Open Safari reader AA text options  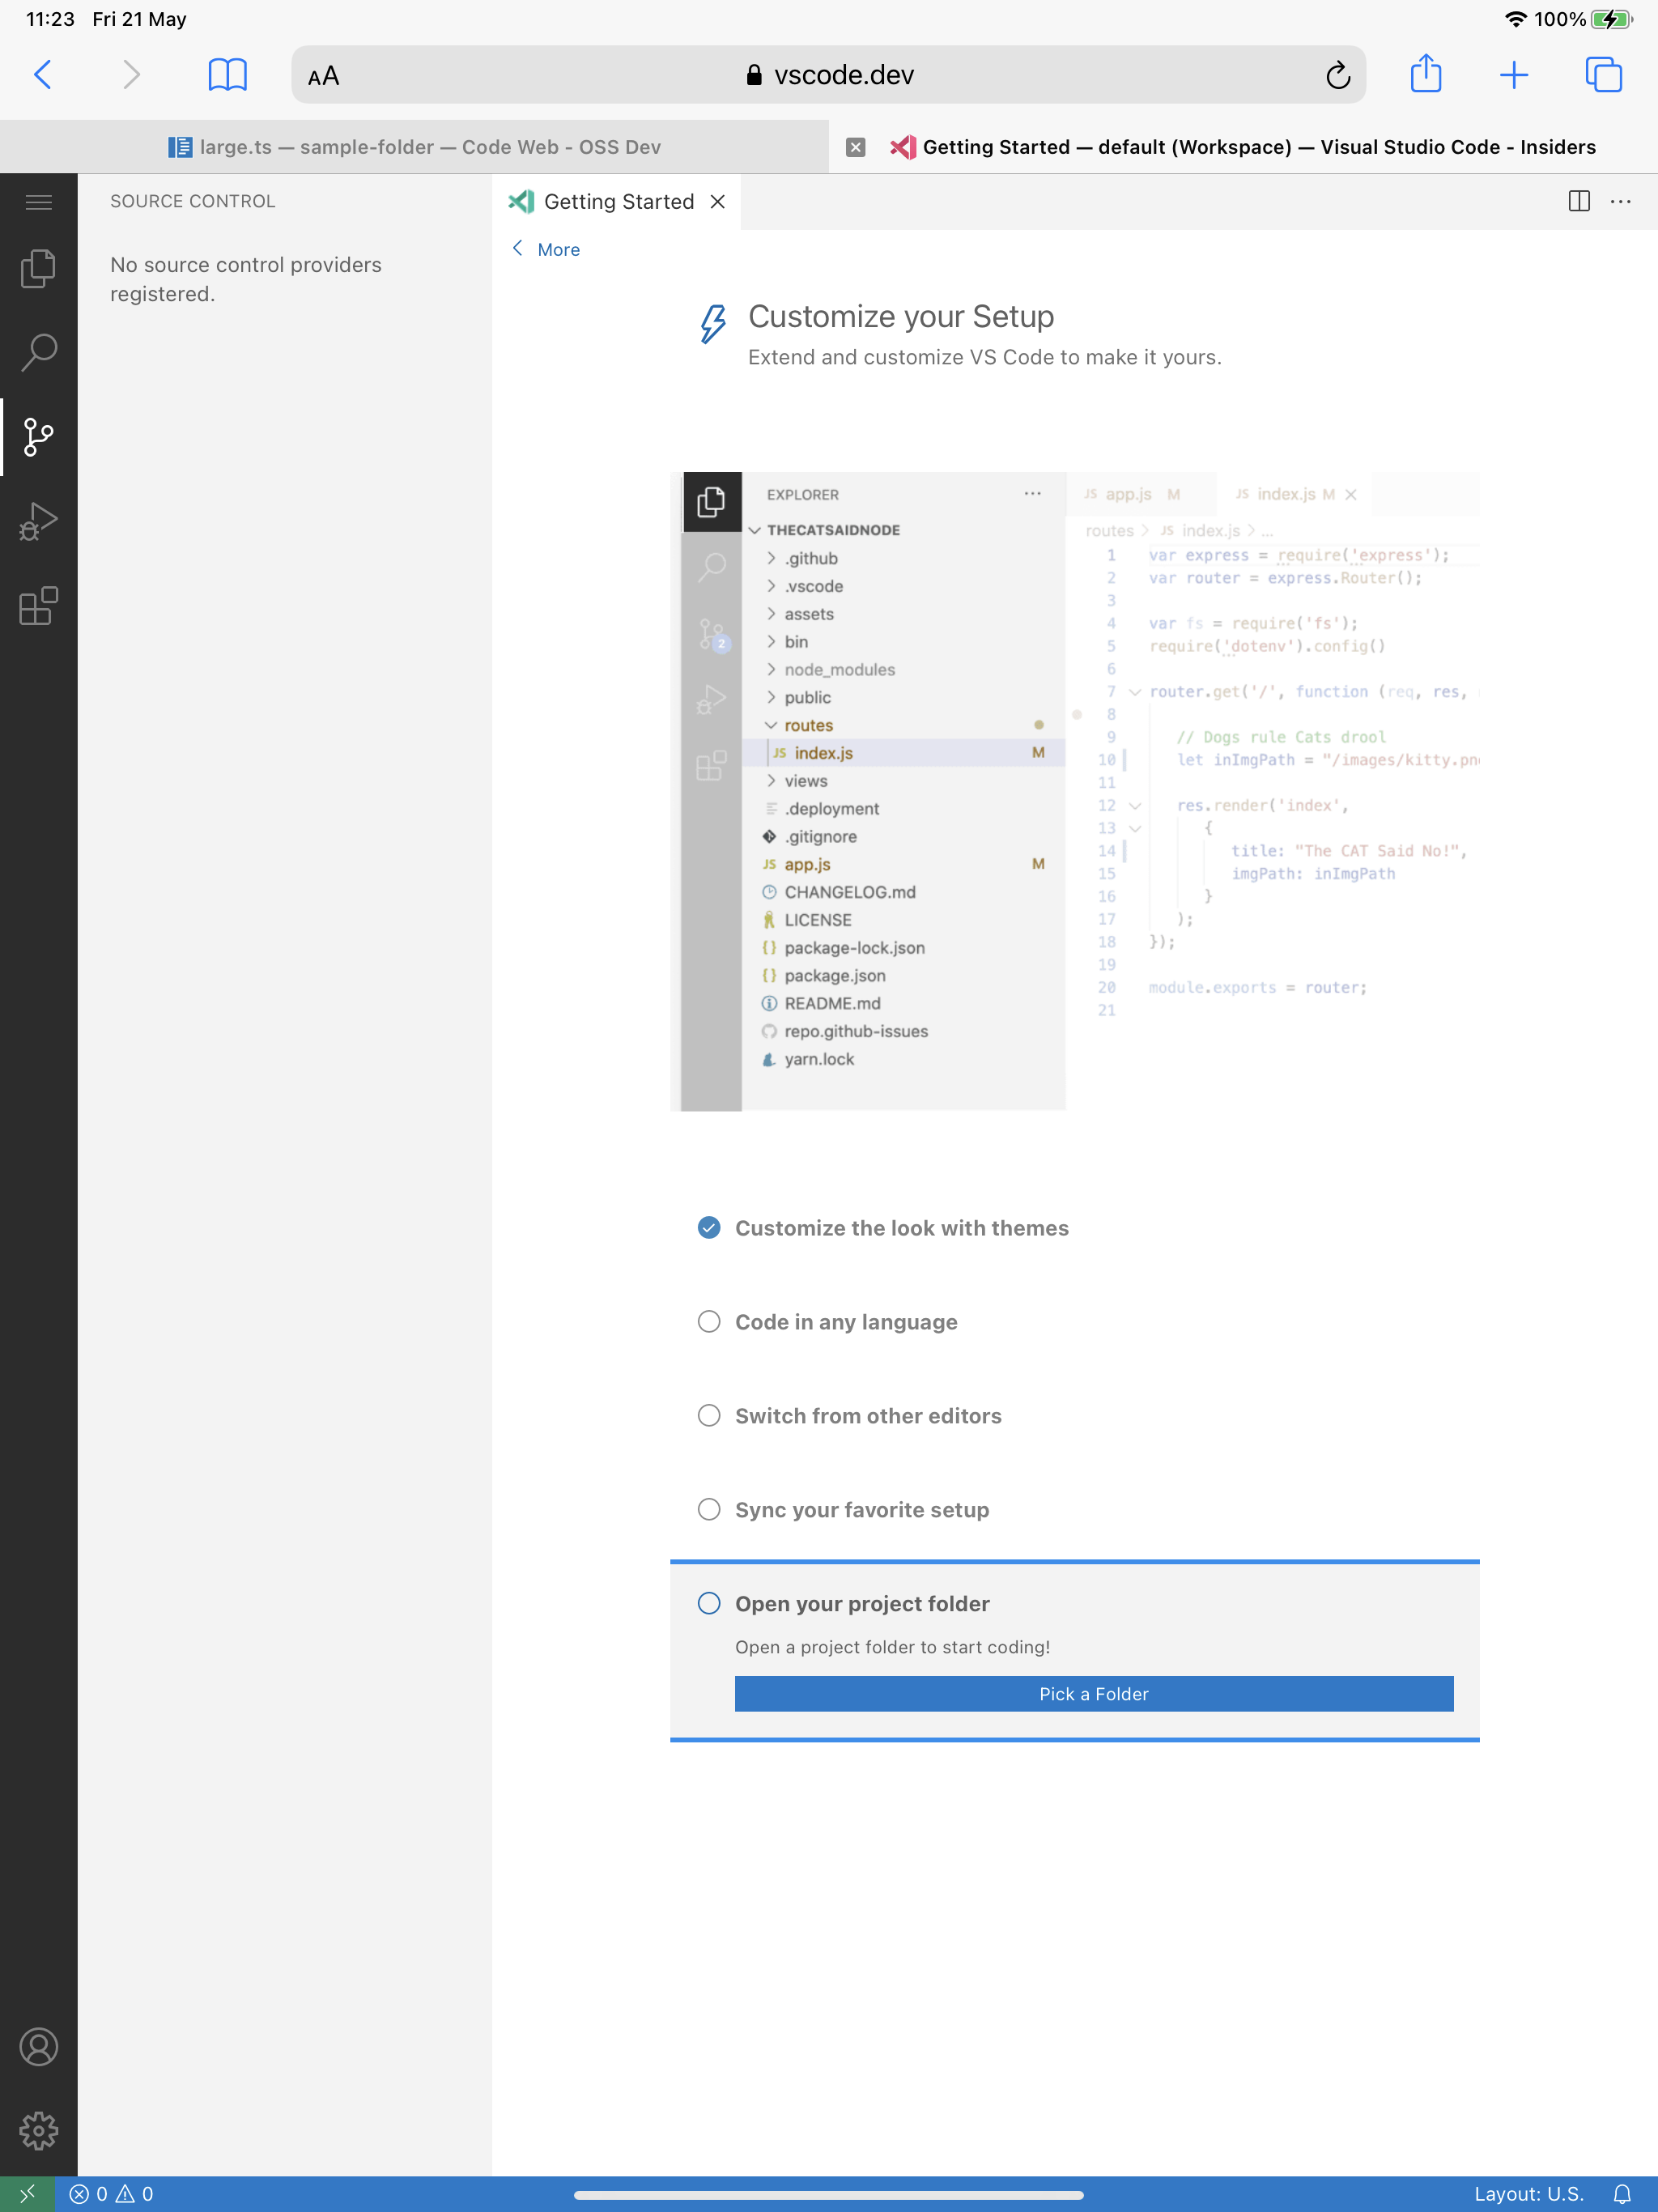(x=323, y=76)
